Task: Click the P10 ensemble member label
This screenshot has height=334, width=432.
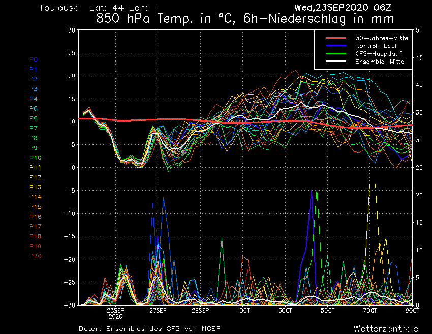Action: tap(35, 158)
